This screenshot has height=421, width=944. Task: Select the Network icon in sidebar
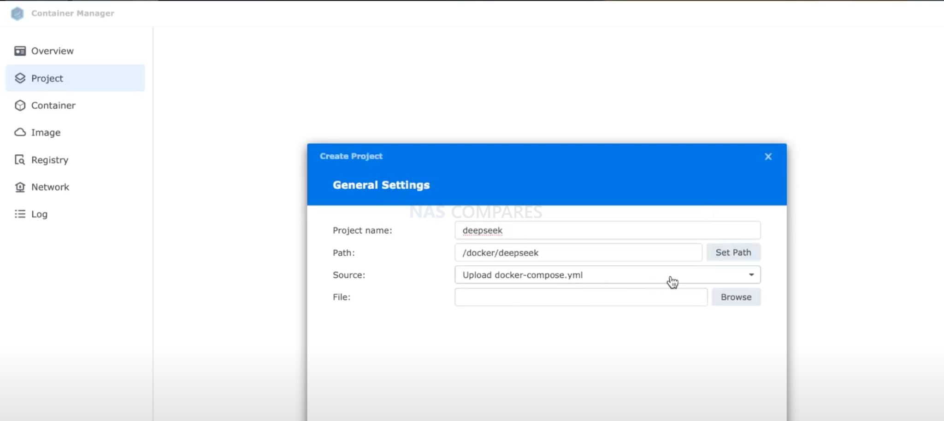tap(20, 187)
